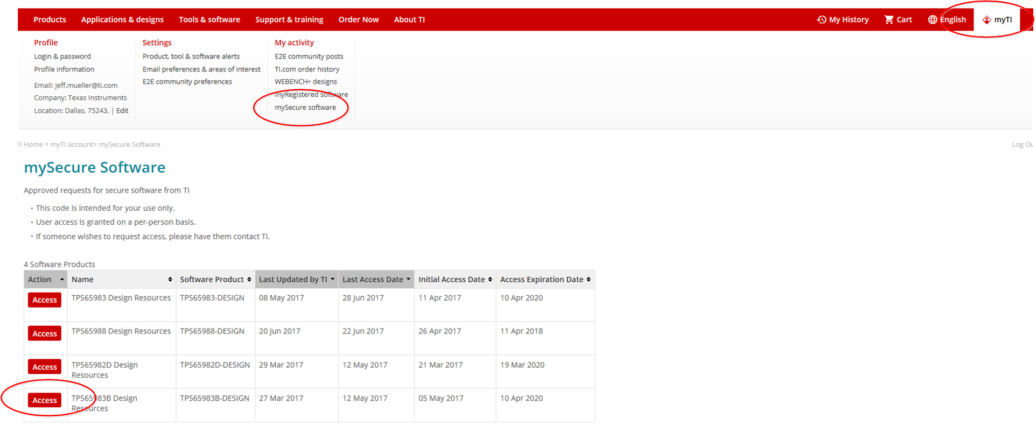Open Tools & software menu

coord(209,19)
